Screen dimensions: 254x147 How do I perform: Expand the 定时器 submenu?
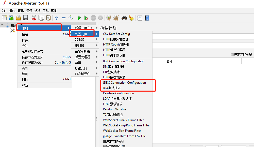coord(85,46)
